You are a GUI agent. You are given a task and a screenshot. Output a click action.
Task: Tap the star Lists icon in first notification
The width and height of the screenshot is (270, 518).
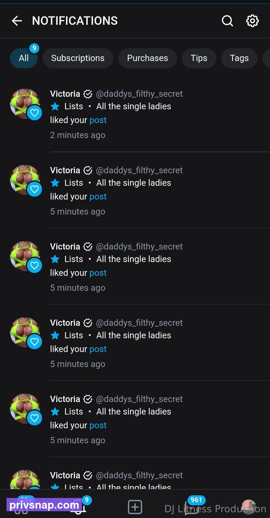[x=55, y=106]
